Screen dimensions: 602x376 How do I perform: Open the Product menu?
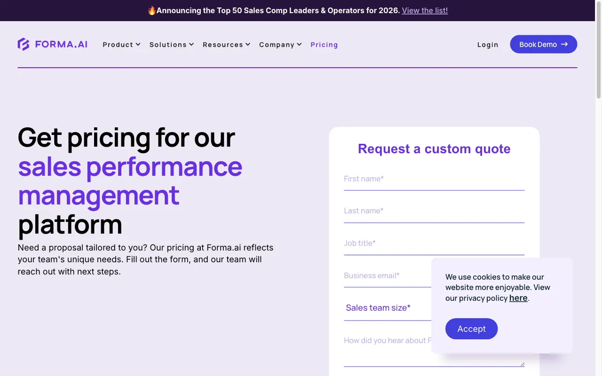[x=121, y=45]
